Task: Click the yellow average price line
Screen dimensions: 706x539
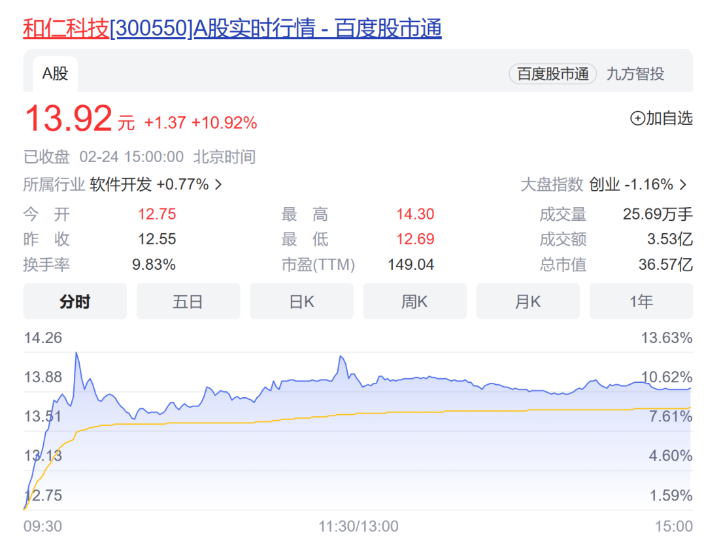Action: pos(392,412)
